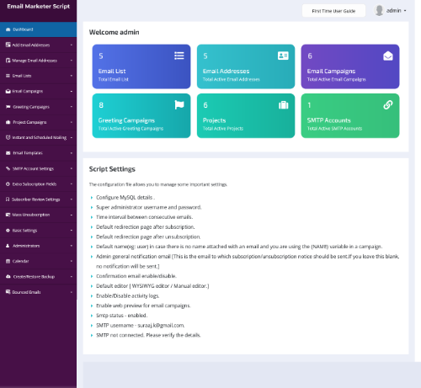Click the Subscriber Review Settings bookmark icon
The image size is (421, 388).
(x=8, y=199)
